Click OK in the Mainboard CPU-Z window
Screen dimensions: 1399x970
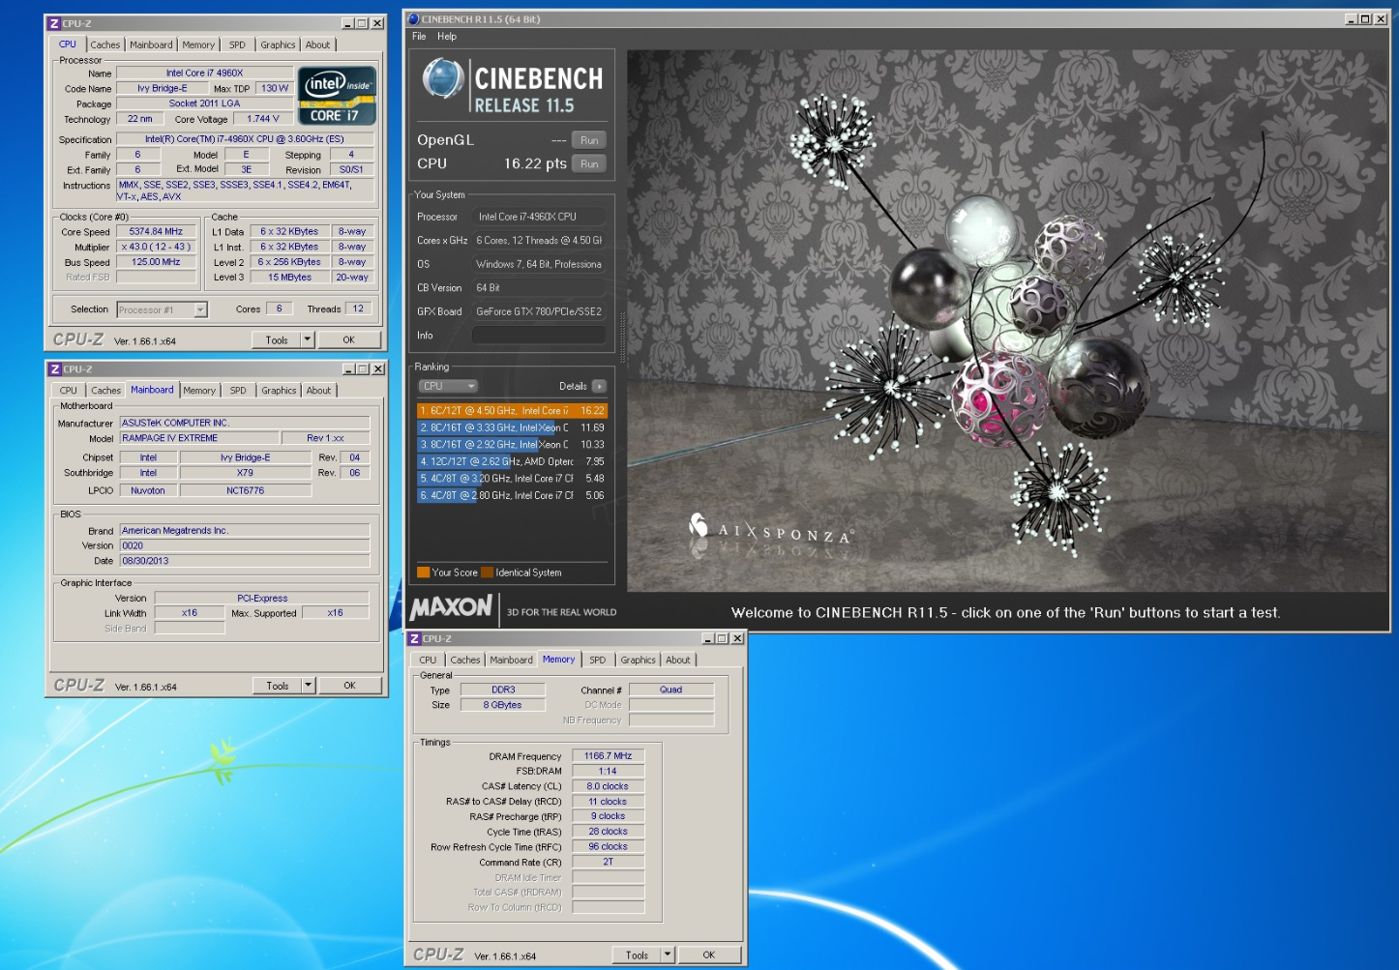pyautogui.click(x=349, y=686)
